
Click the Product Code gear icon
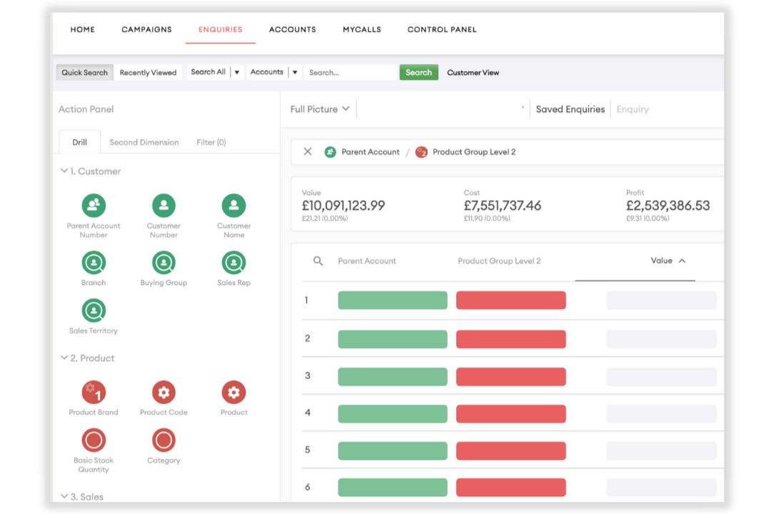pyautogui.click(x=163, y=392)
